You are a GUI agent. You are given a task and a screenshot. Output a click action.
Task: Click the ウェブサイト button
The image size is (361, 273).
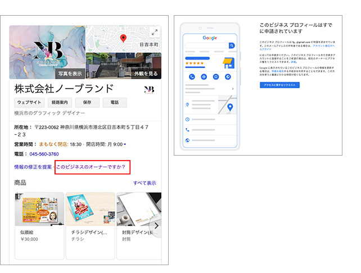click(x=29, y=103)
